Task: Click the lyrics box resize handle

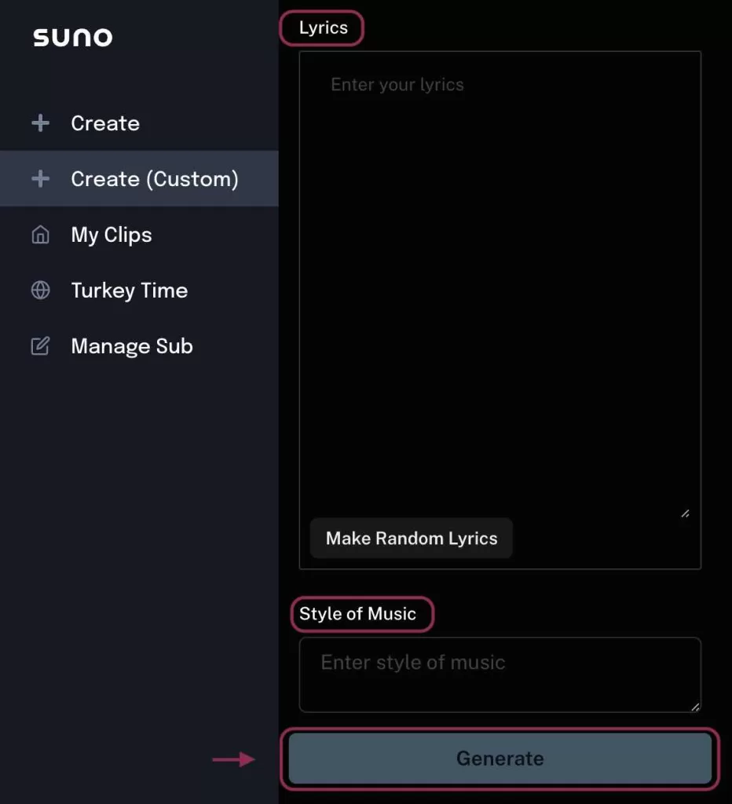Action: click(685, 513)
